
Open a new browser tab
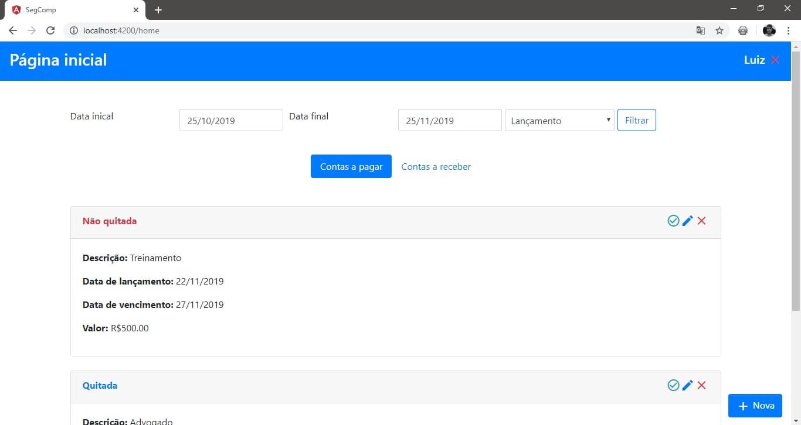click(x=158, y=10)
